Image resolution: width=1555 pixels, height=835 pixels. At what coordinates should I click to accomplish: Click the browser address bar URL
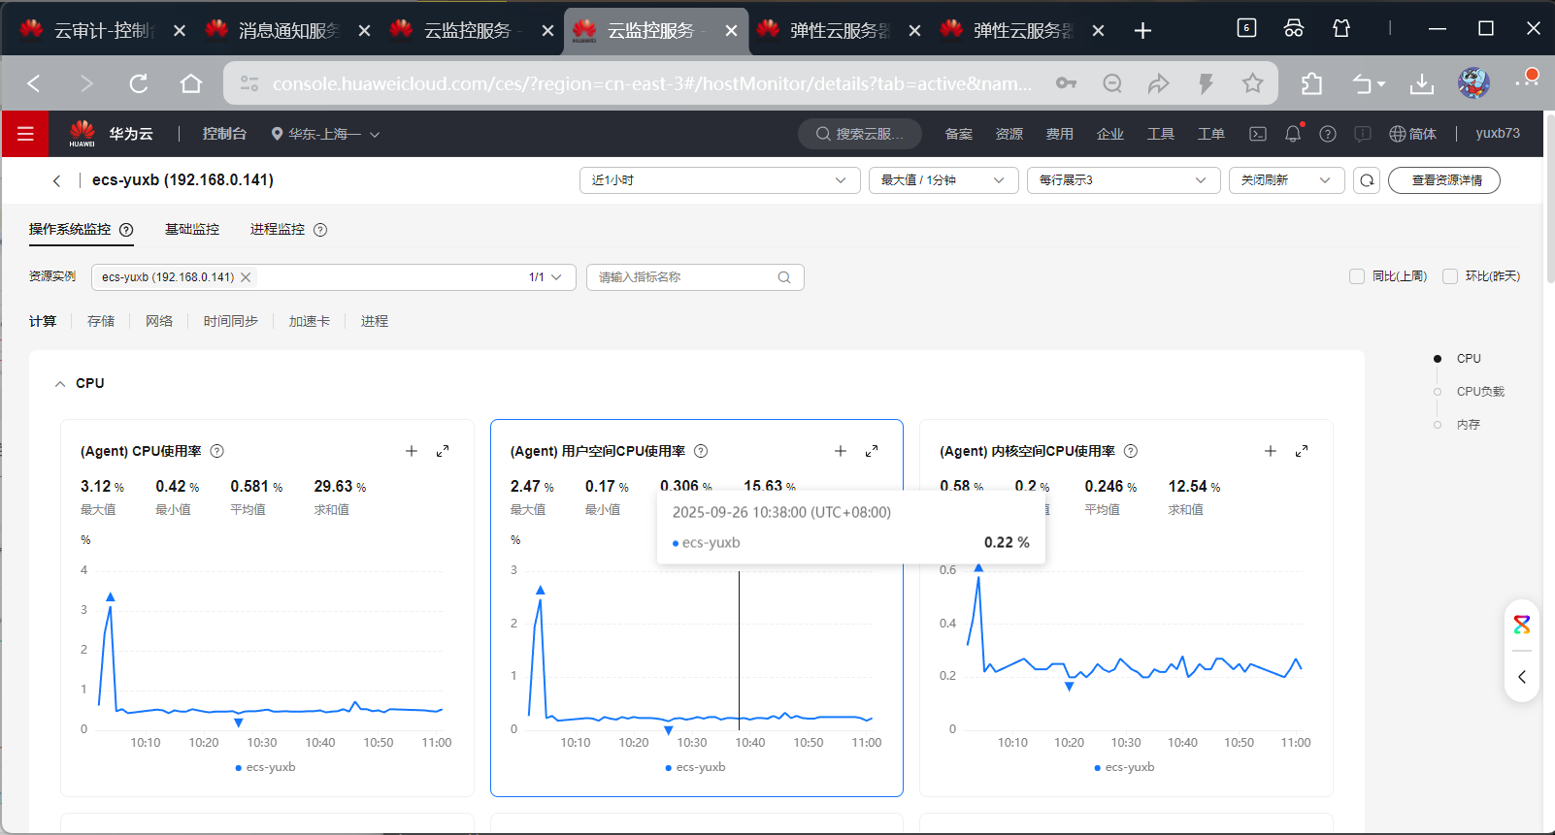pyautogui.click(x=652, y=83)
